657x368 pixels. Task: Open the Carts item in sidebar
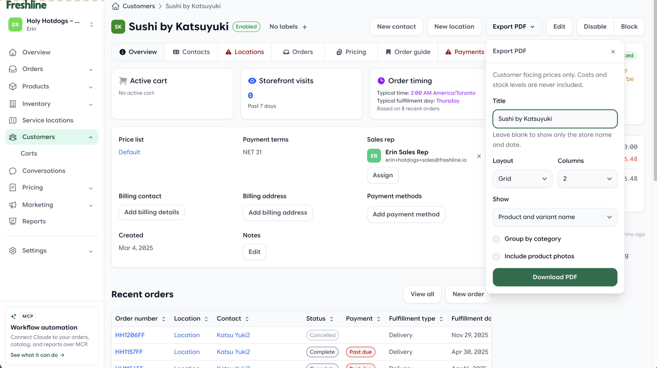(29, 154)
